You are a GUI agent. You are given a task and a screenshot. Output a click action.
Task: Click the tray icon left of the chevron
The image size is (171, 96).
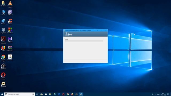point(153,94)
